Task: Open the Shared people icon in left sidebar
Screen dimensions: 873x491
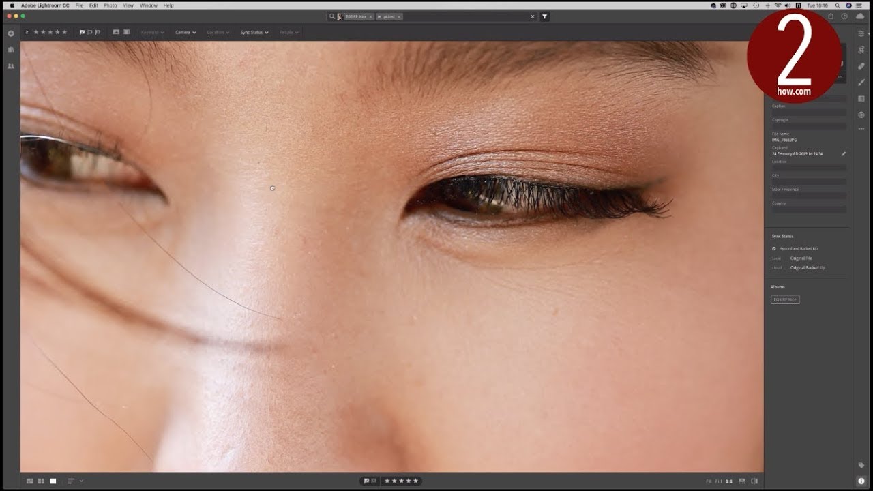Action: (x=10, y=66)
